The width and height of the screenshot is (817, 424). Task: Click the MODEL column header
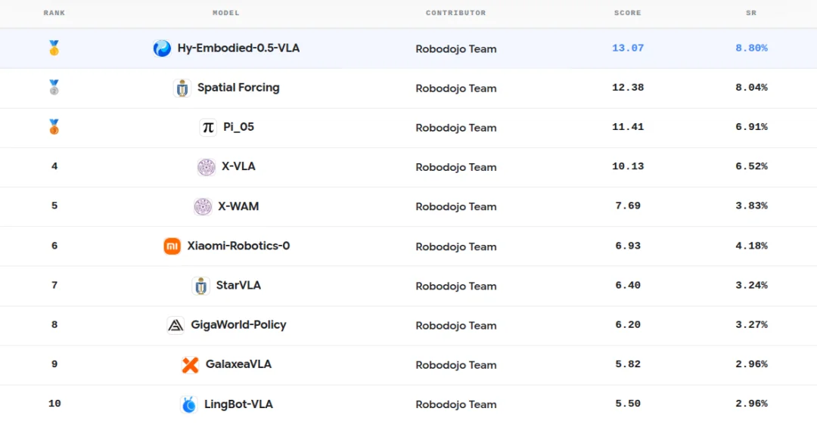tap(226, 13)
